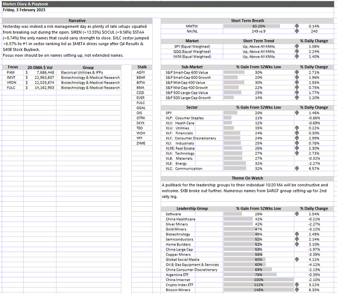Select the 249 vs 9 NH/NL value cell
The width and height of the screenshot is (337, 294).
(x=259, y=31)
